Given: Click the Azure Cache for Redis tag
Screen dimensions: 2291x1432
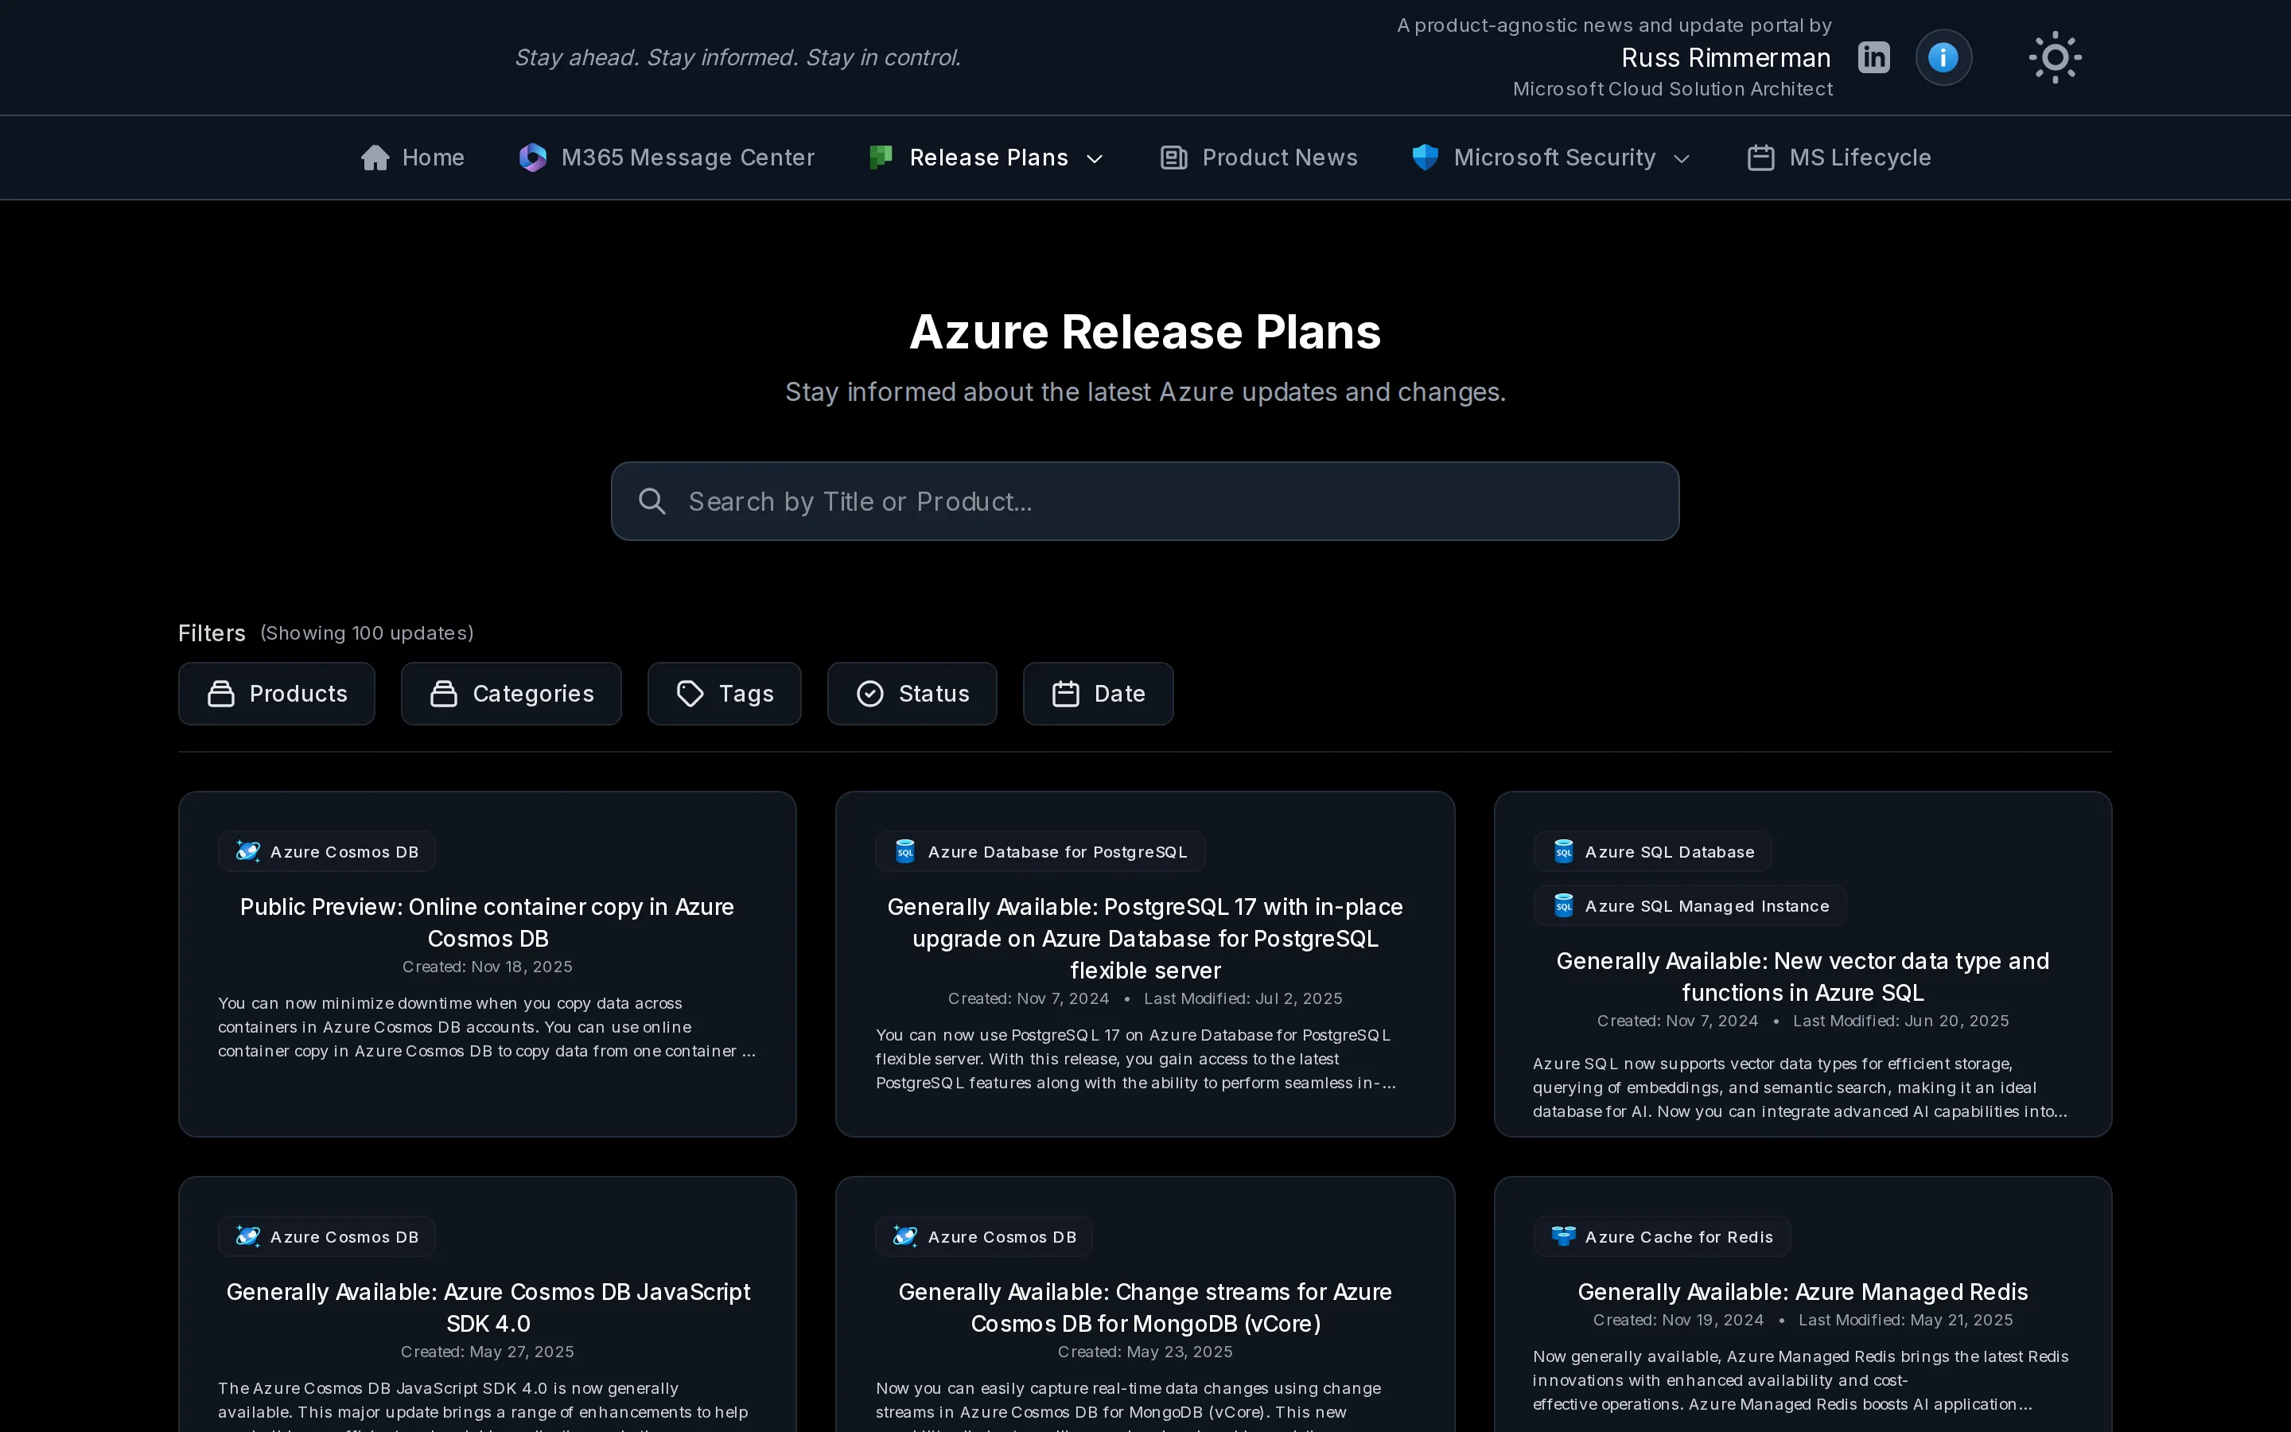Looking at the screenshot, I should click(1662, 1236).
